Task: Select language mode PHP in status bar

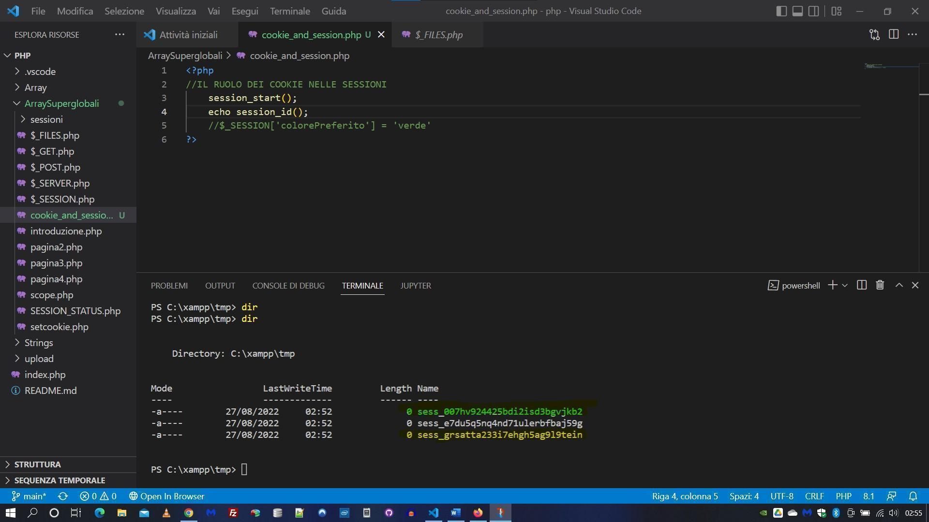Action: click(x=843, y=496)
